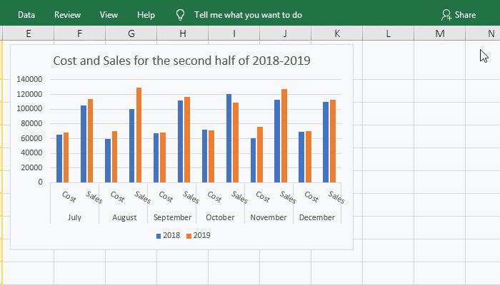Open the View ribbon tab
The image size is (500, 285).
point(109,14)
